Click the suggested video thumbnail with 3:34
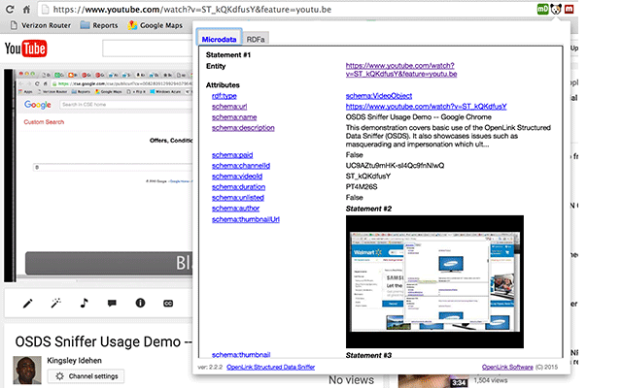The width and height of the screenshot is (622, 388). click(x=433, y=381)
